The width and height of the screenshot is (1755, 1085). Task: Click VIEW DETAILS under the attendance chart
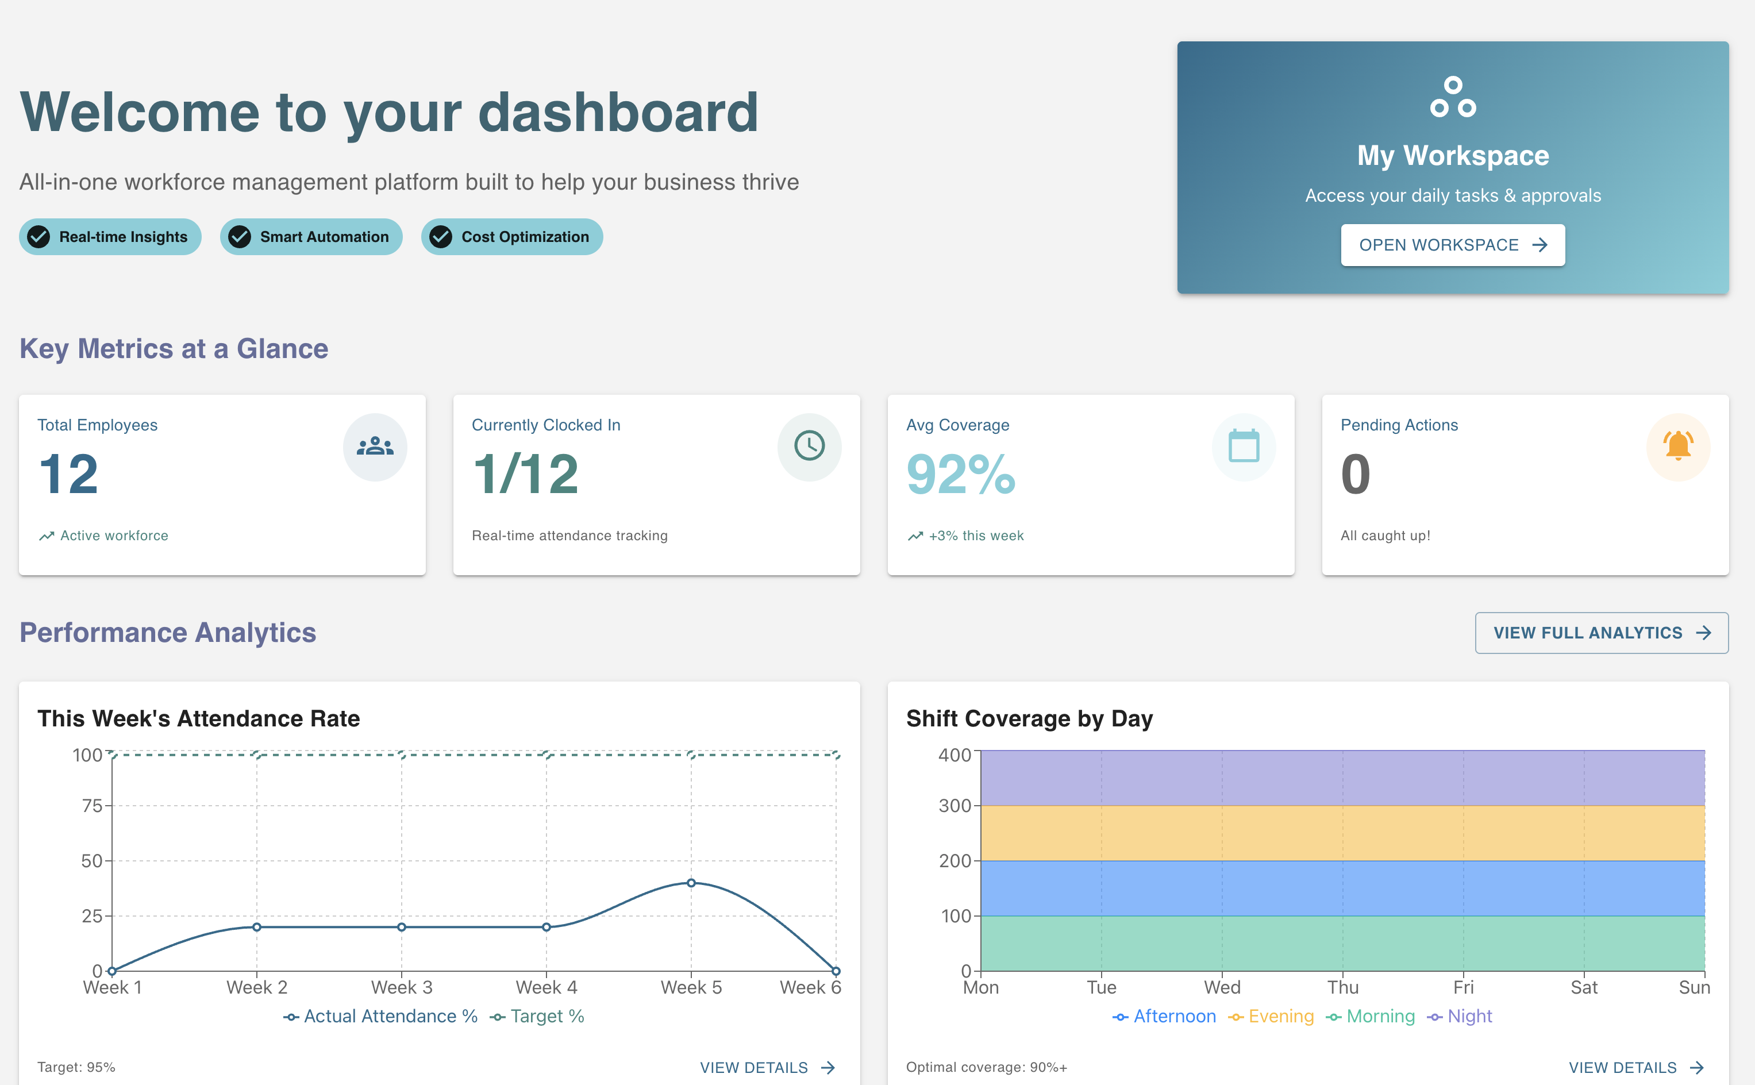767,1067
